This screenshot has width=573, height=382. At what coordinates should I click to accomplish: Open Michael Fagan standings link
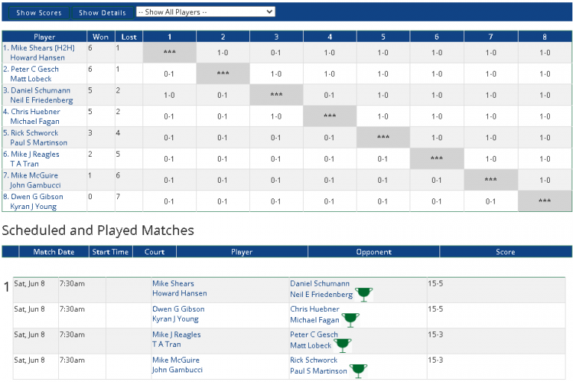[x=35, y=122]
